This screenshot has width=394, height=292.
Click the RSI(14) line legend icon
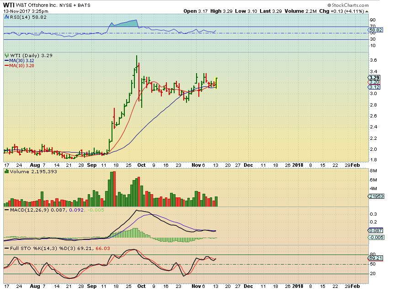(x=6, y=16)
